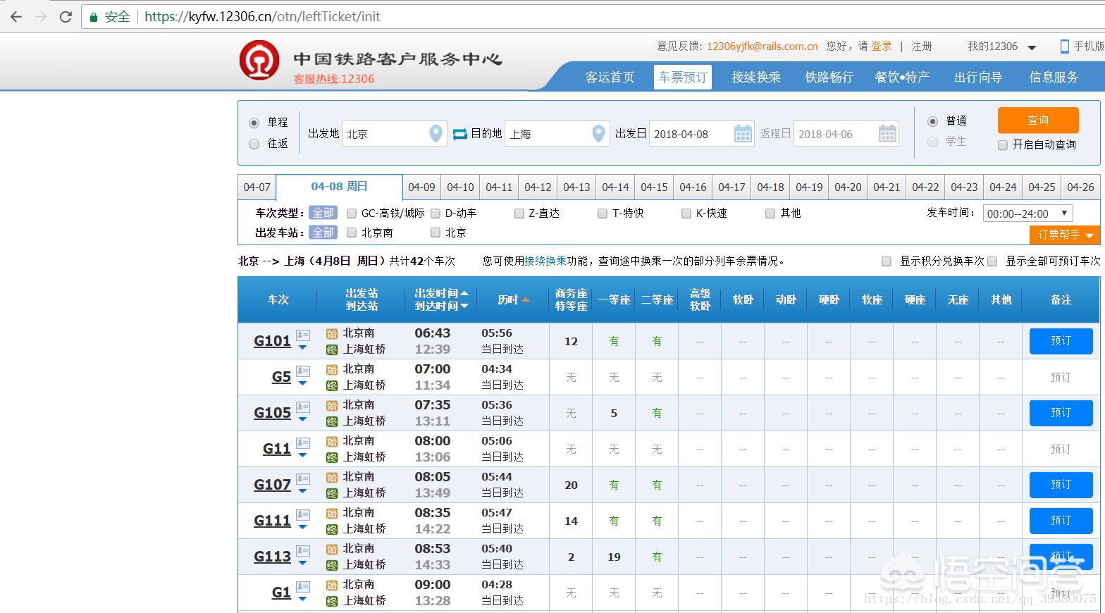Click the 出发地 北京 input field
This screenshot has width=1105, height=613.
[x=395, y=133]
